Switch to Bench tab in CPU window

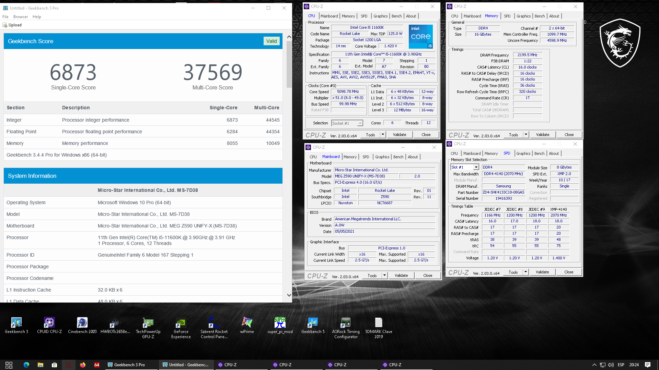tap(396, 16)
